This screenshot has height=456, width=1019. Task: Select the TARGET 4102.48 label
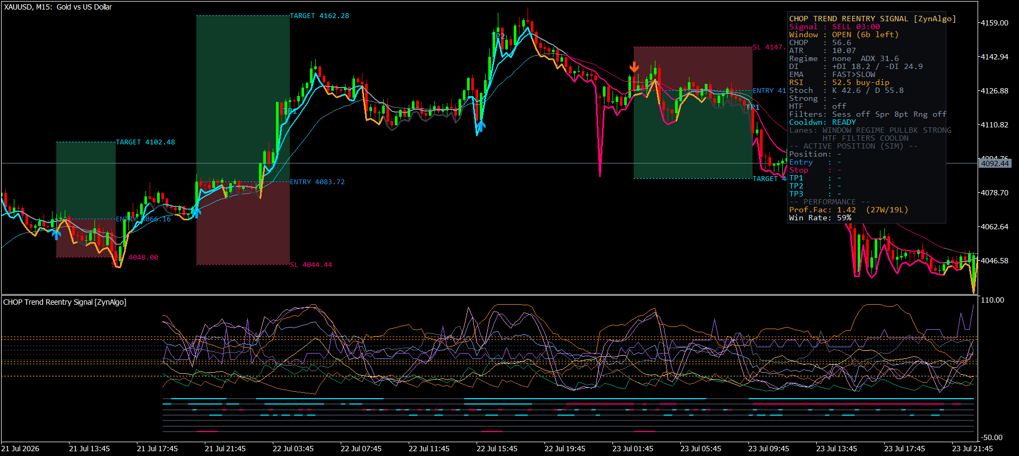145,142
